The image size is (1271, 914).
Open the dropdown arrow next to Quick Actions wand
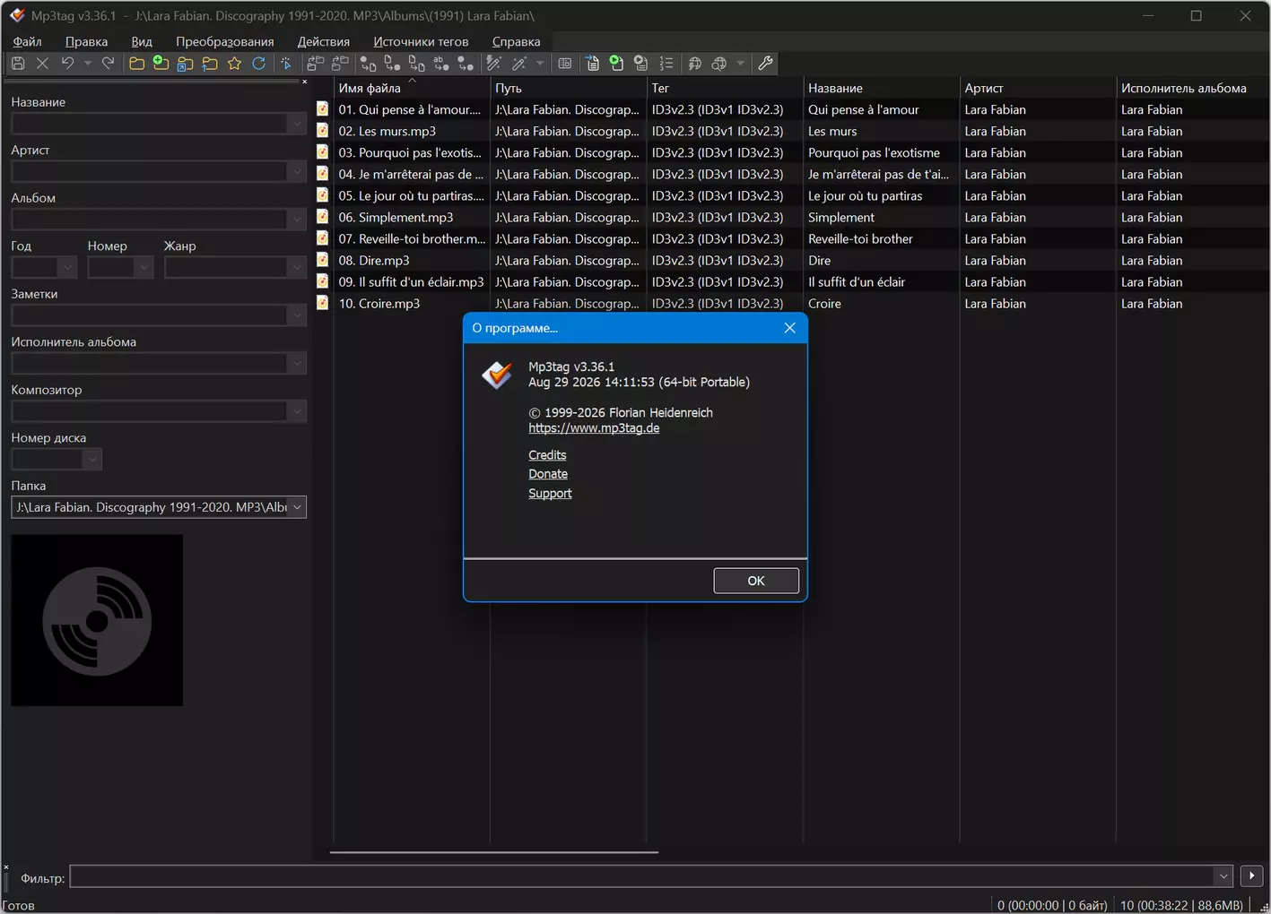(540, 64)
